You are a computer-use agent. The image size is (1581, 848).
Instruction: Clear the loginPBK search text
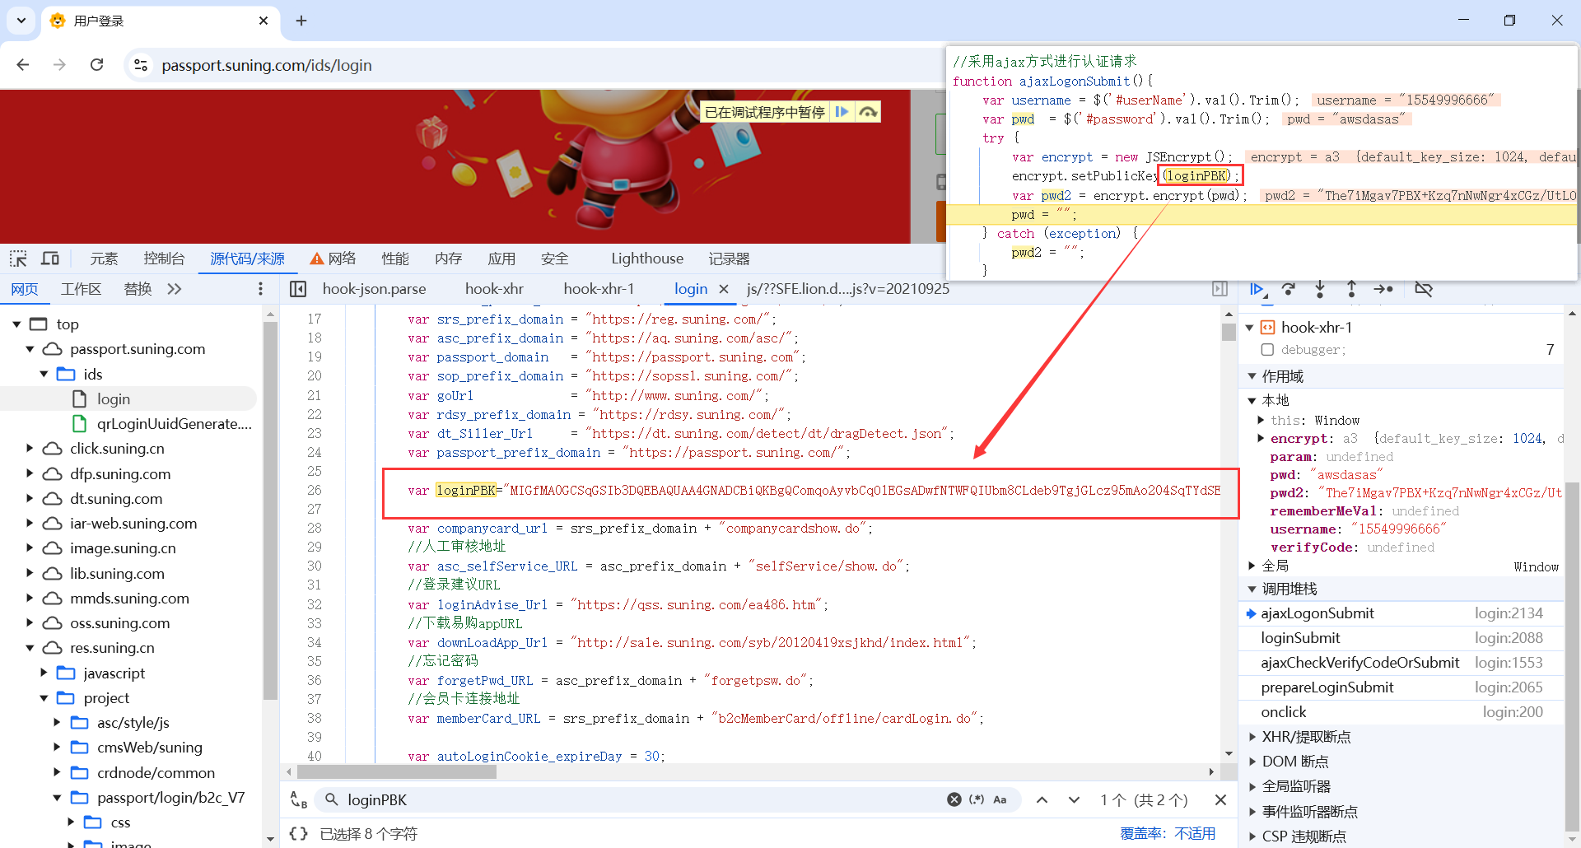[954, 799]
